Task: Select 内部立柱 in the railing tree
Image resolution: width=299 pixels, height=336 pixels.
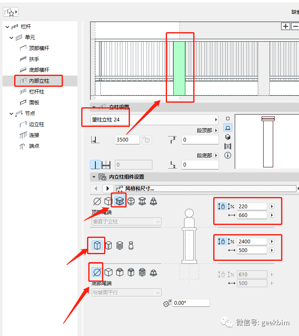Action: [x=39, y=81]
